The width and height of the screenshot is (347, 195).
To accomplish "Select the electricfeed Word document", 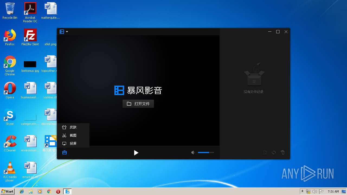I will (49, 117).
